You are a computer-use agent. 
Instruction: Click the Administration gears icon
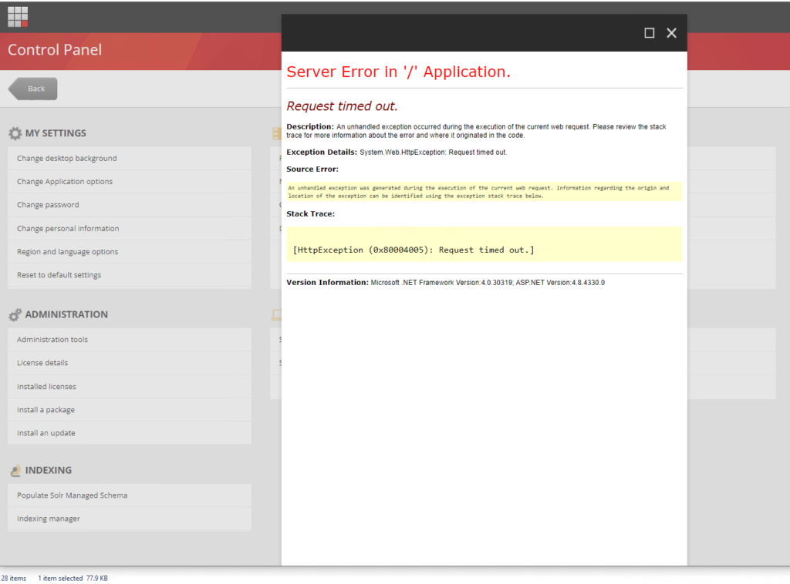coord(15,314)
